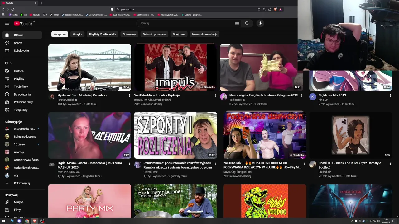Open the Windows Start menu
The image size is (399, 224).
point(4,221)
